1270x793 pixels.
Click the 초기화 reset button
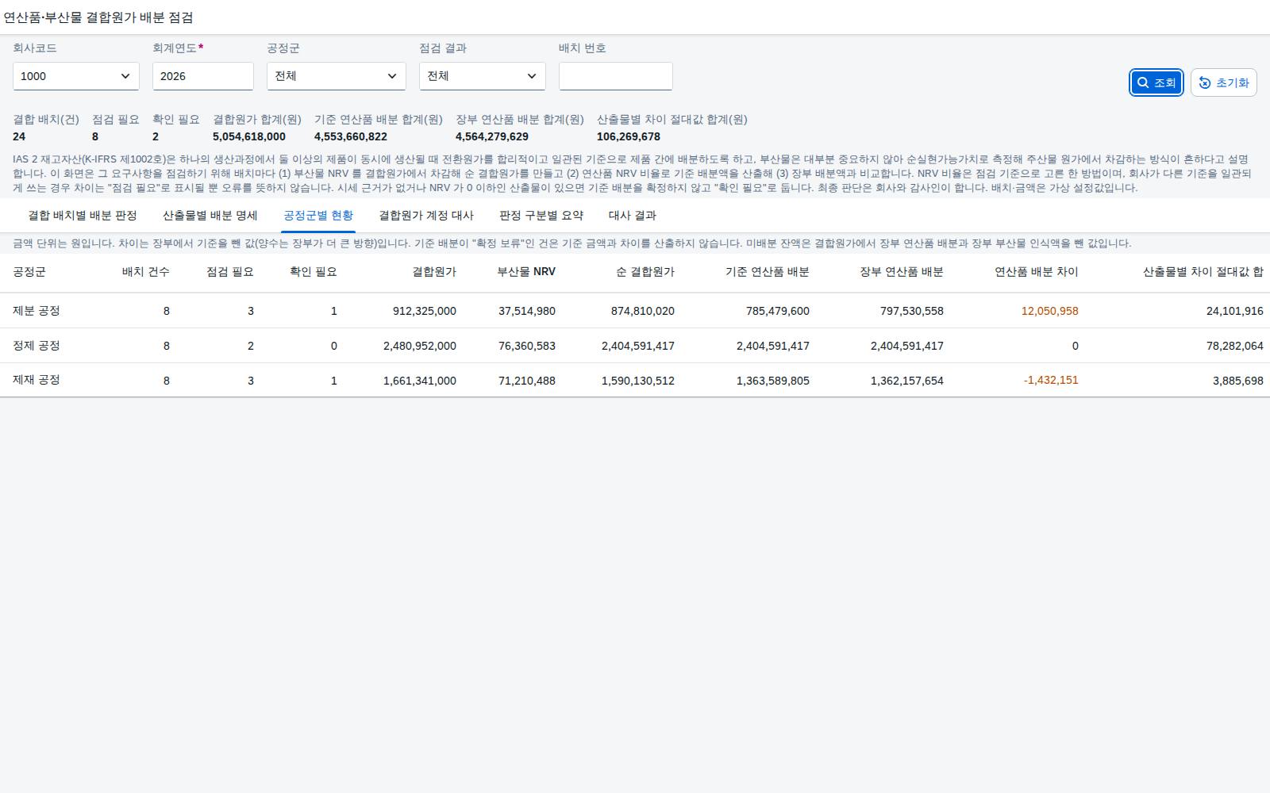(1223, 82)
